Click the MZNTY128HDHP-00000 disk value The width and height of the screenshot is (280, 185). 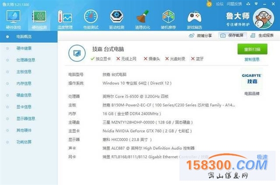147,122
